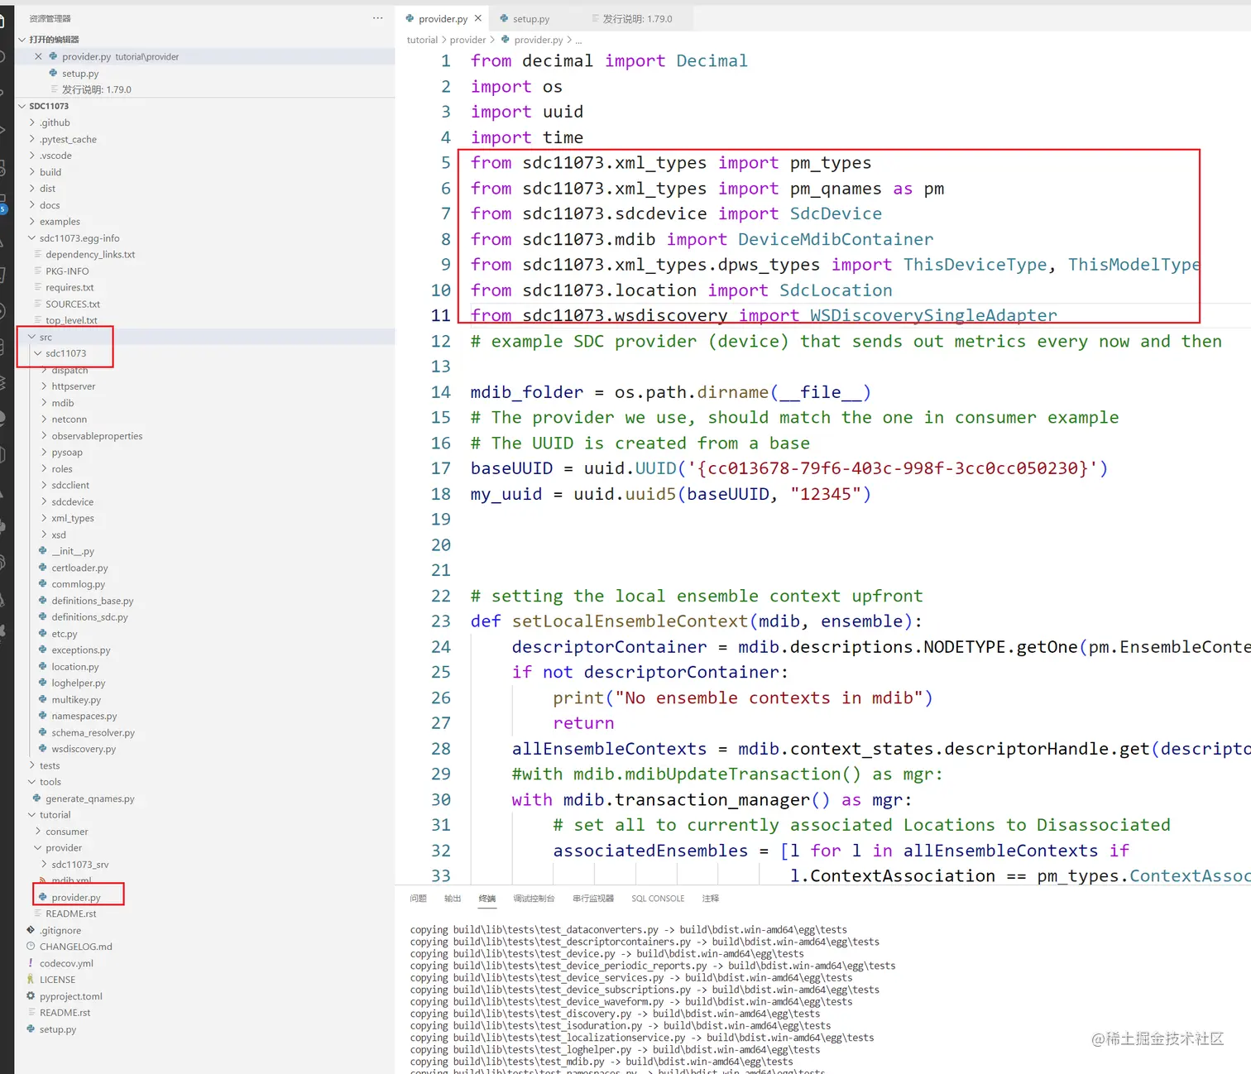Open the 调试控制台 panel tab
This screenshot has height=1074, width=1251.
(x=534, y=899)
